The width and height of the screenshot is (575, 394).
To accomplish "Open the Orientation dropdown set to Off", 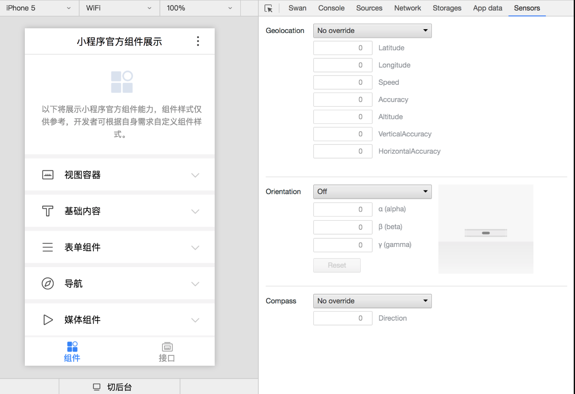I will click(x=372, y=192).
